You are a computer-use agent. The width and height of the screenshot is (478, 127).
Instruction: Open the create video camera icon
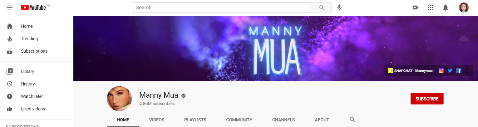click(x=416, y=7)
